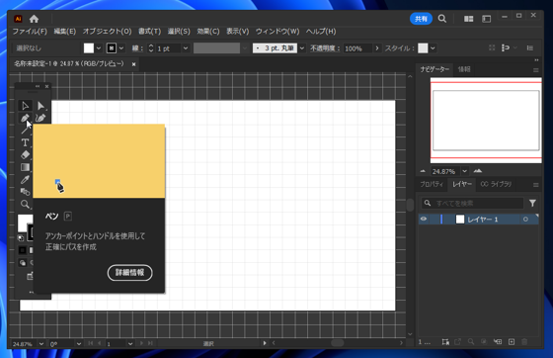Open the Layers panel menu icon
This screenshot has height=358, width=553.
[x=535, y=185]
